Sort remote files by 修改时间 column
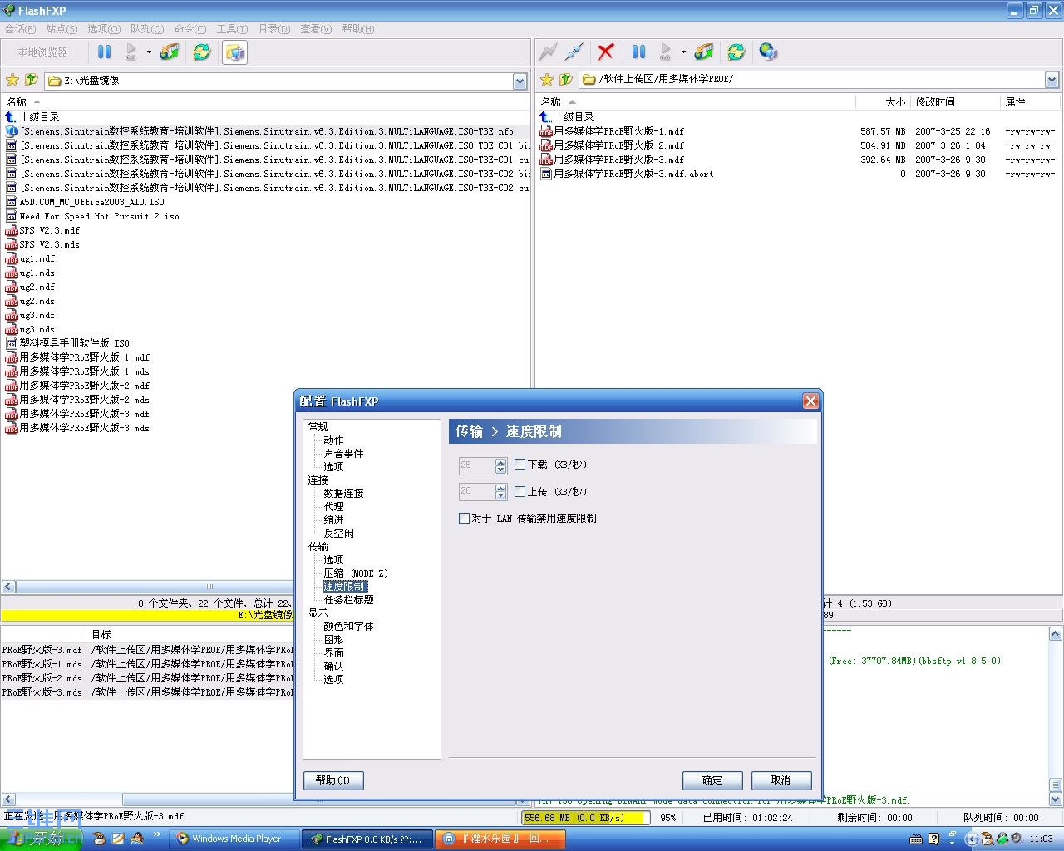This screenshot has height=851, width=1064. tap(954, 102)
